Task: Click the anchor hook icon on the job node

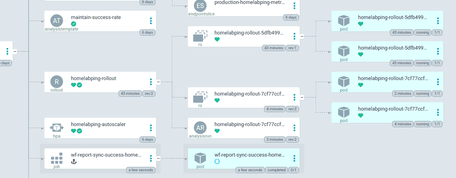Action: [x=73, y=161]
